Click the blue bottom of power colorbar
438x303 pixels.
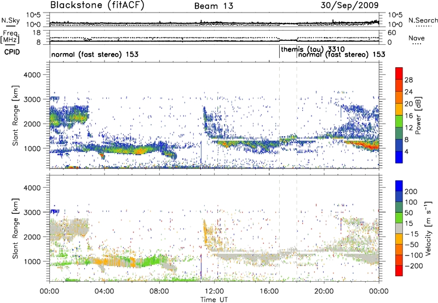[399, 158]
